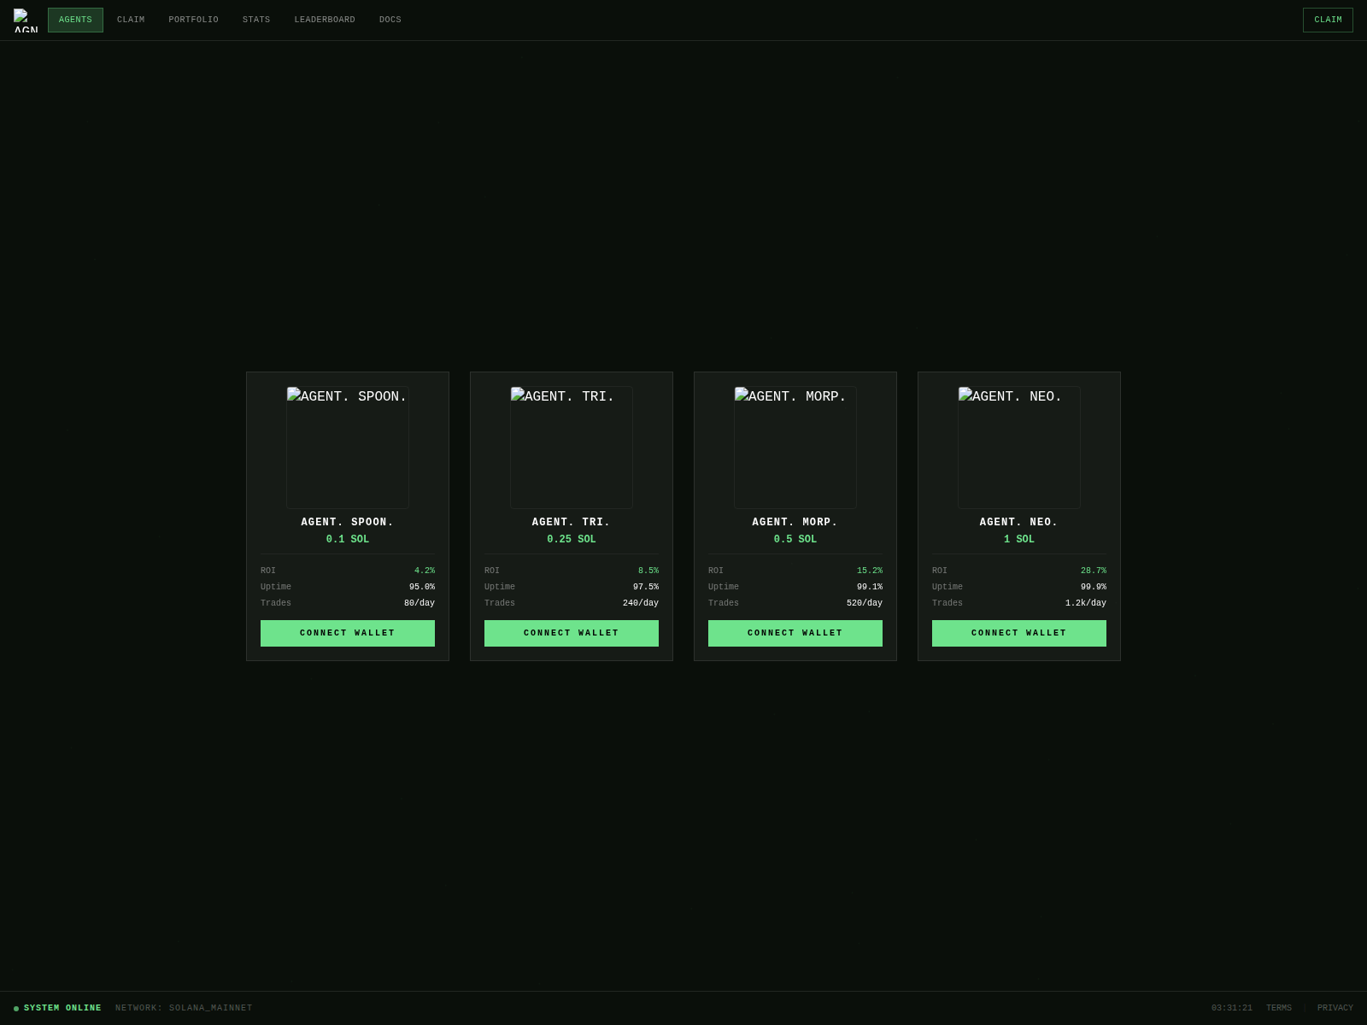
Task: Select the AGENT. TRI. portrait image
Action: coord(571,447)
